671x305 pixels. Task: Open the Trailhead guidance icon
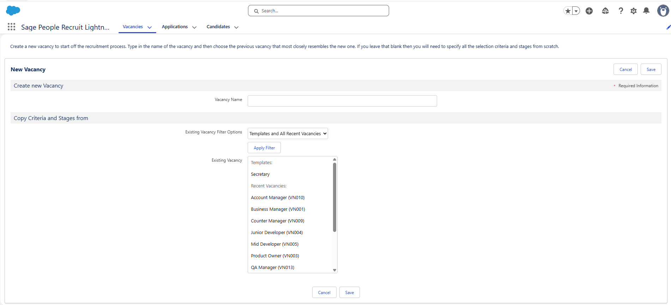(x=605, y=11)
